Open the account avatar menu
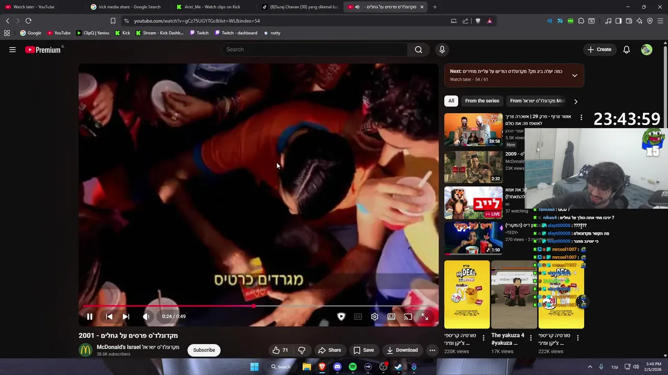 click(x=647, y=49)
